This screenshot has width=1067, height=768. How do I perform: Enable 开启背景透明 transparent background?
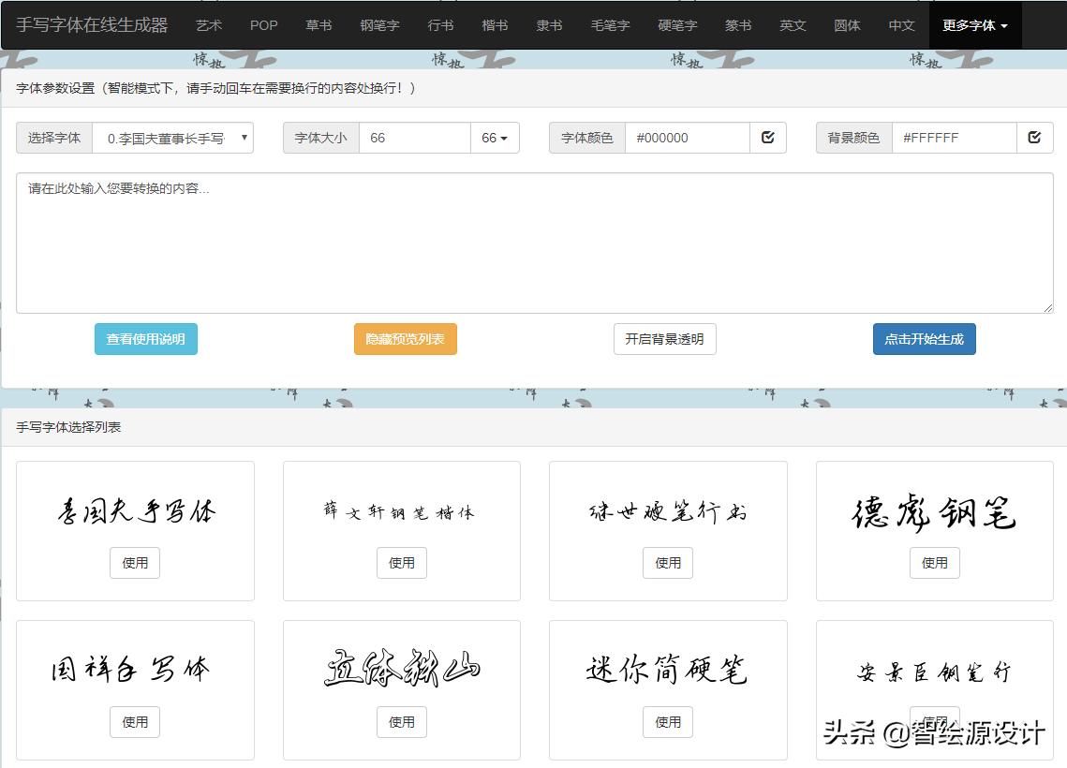click(x=665, y=339)
